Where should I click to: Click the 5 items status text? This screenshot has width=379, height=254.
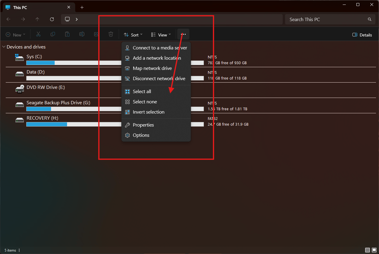point(10,250)
